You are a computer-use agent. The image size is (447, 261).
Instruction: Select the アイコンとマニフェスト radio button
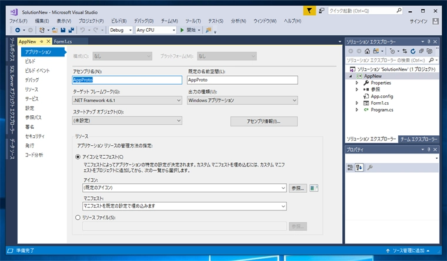pos(78,157)
